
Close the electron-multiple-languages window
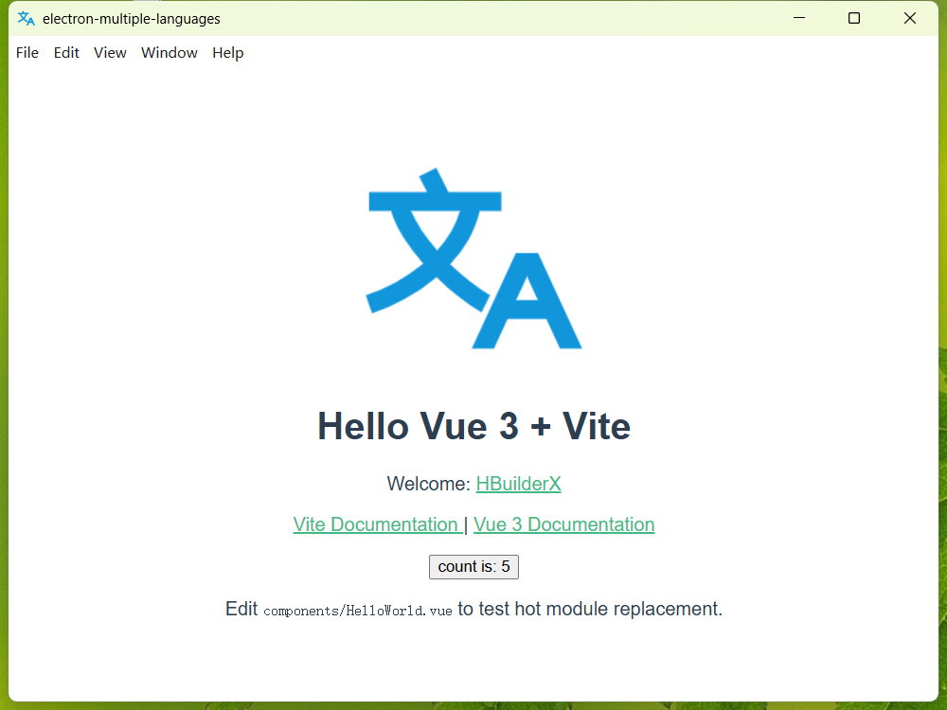[x=909, y=18]
